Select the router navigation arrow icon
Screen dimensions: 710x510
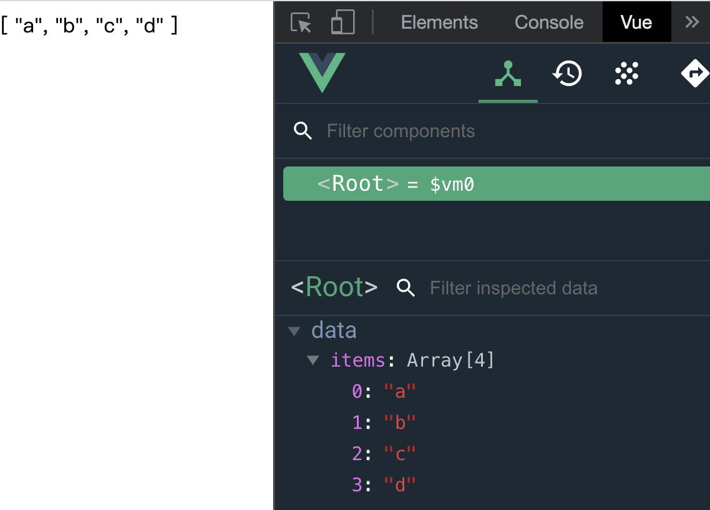pos(694,73)
